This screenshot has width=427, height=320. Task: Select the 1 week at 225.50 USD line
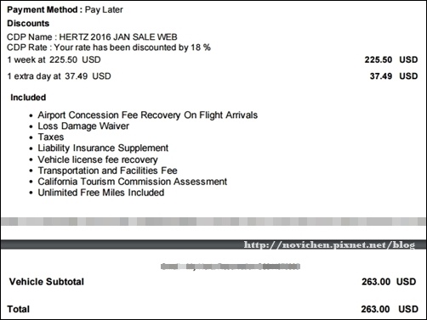pos(54,59)
